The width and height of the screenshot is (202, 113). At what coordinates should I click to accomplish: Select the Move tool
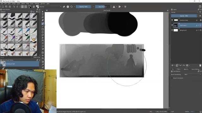point(43,55)
